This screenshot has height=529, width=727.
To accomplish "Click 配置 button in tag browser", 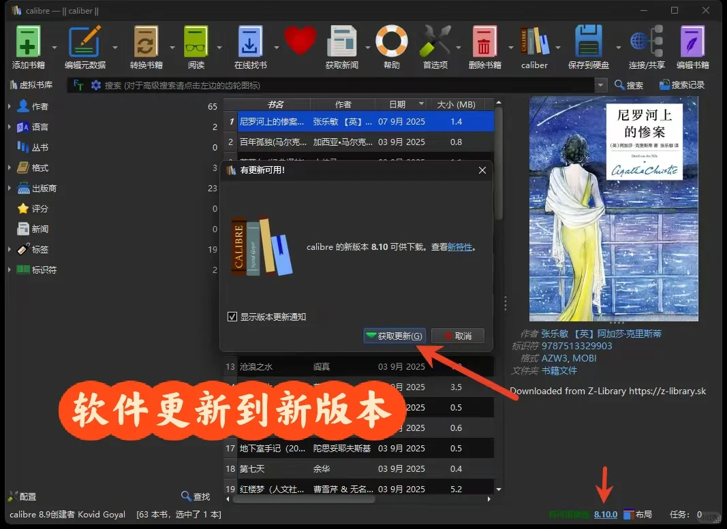I will (x=22, y=496).
